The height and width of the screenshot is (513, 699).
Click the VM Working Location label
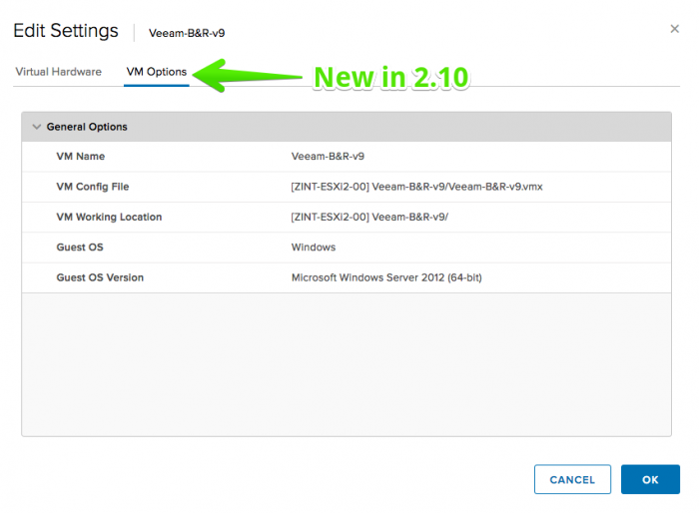coord(109,217)
